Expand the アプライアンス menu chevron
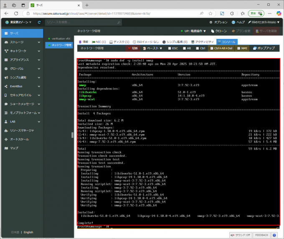This screenshot has width=284, height=239. 39,60
